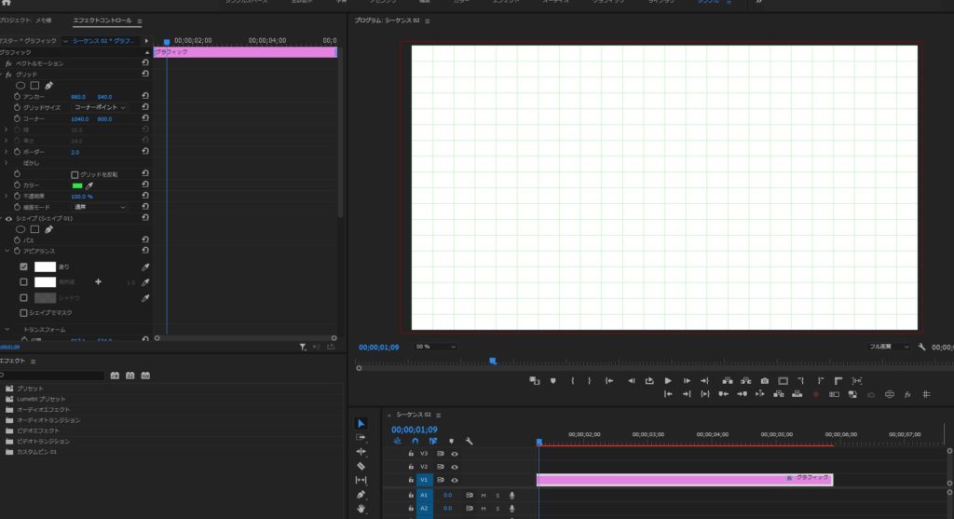954x519 pixels.
Task: Hide track V3 with its eye icon
Action: coord(455,454)
